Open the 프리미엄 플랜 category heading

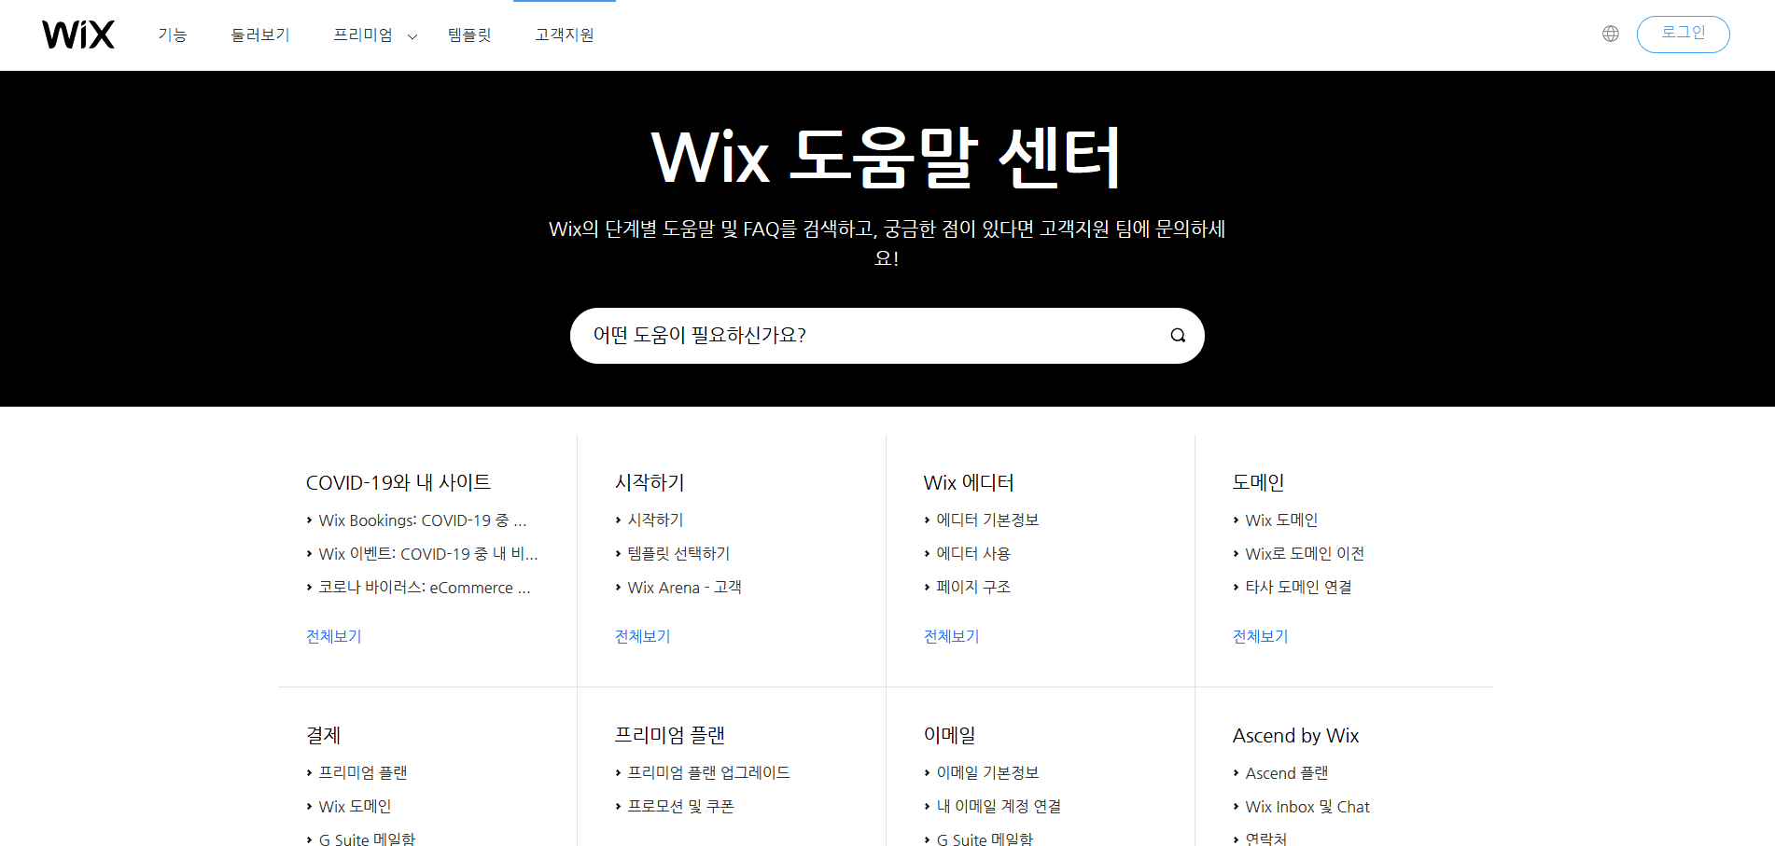coord(670,735)
